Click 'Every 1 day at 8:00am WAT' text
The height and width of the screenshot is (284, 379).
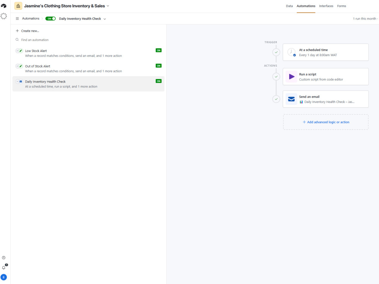318,55
